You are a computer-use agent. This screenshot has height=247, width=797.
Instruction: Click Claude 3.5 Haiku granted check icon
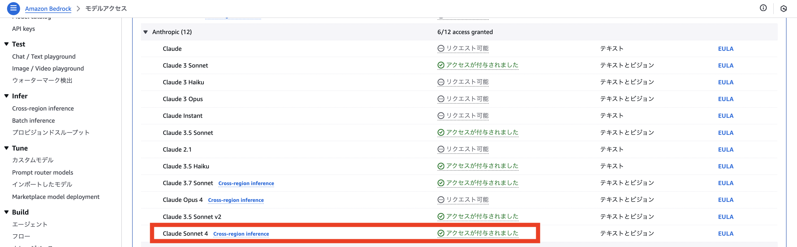click(x=441, y=166)
